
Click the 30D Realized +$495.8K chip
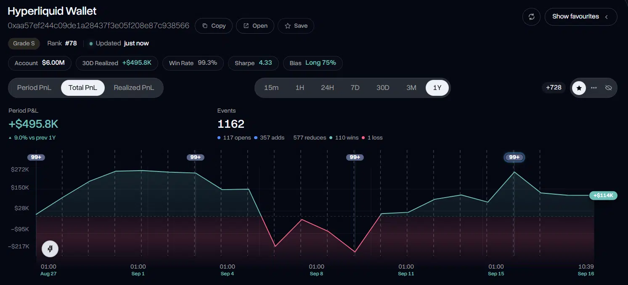(x=117, y=63)
